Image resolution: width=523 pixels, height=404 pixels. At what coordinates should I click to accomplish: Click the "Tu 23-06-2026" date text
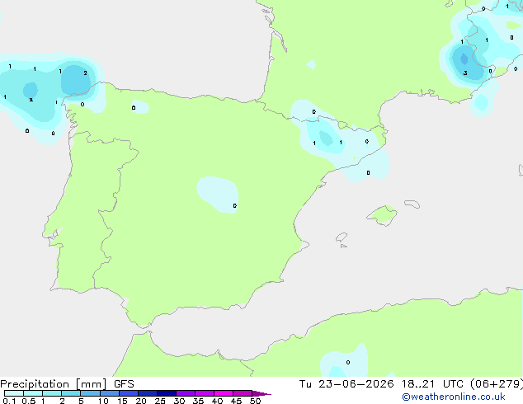(x=346, y=384)
